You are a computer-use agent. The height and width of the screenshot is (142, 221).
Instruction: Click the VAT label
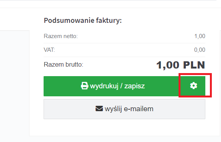tap(49, 50)
